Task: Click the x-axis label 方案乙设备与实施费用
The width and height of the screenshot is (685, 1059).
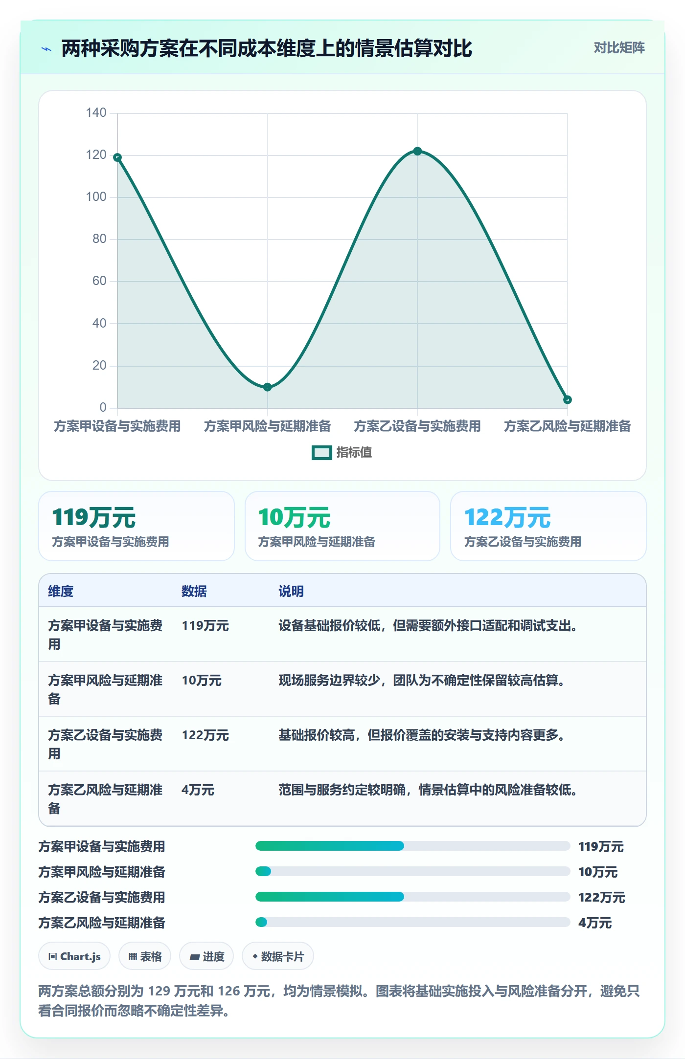Action: (417, 426)
